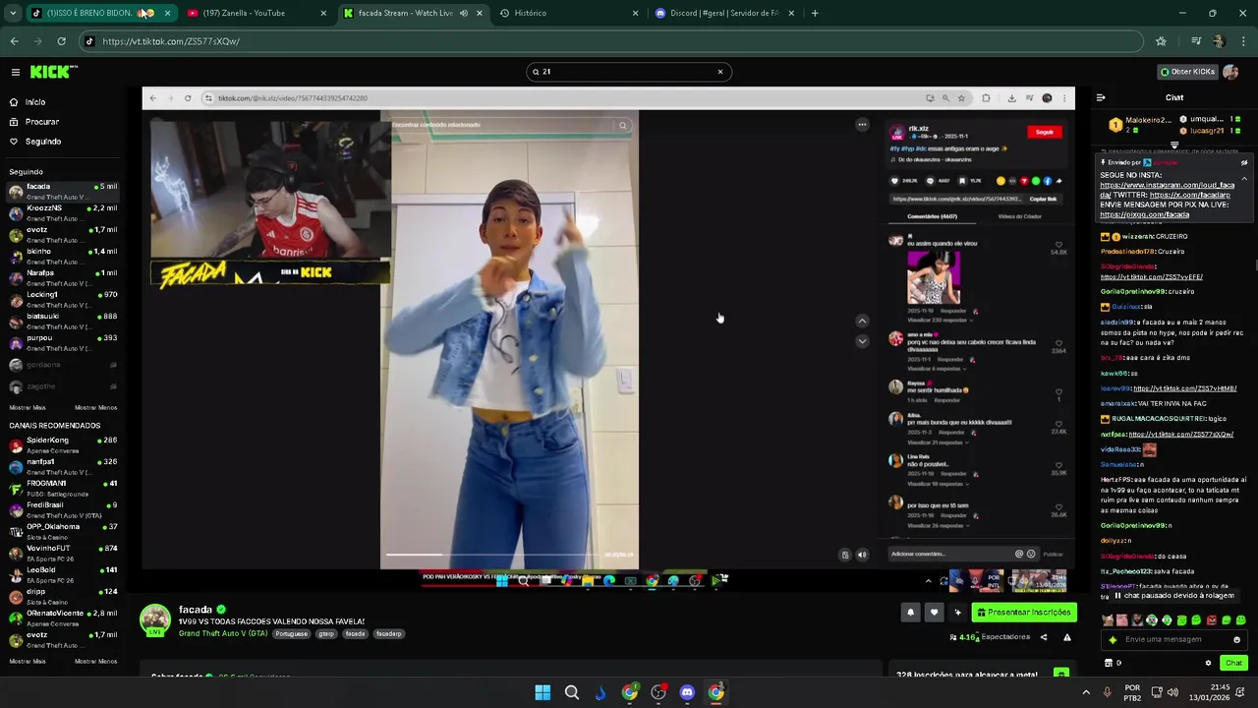The height and width of the screenshot is (708, 1258).
Task: Click the gtarp tag
Action: tap(326, 634)
